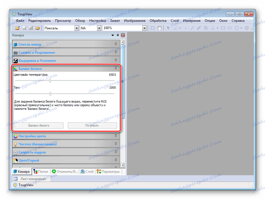Select the parallel lines measurement tool
The image size is (265, 199).
199,28
